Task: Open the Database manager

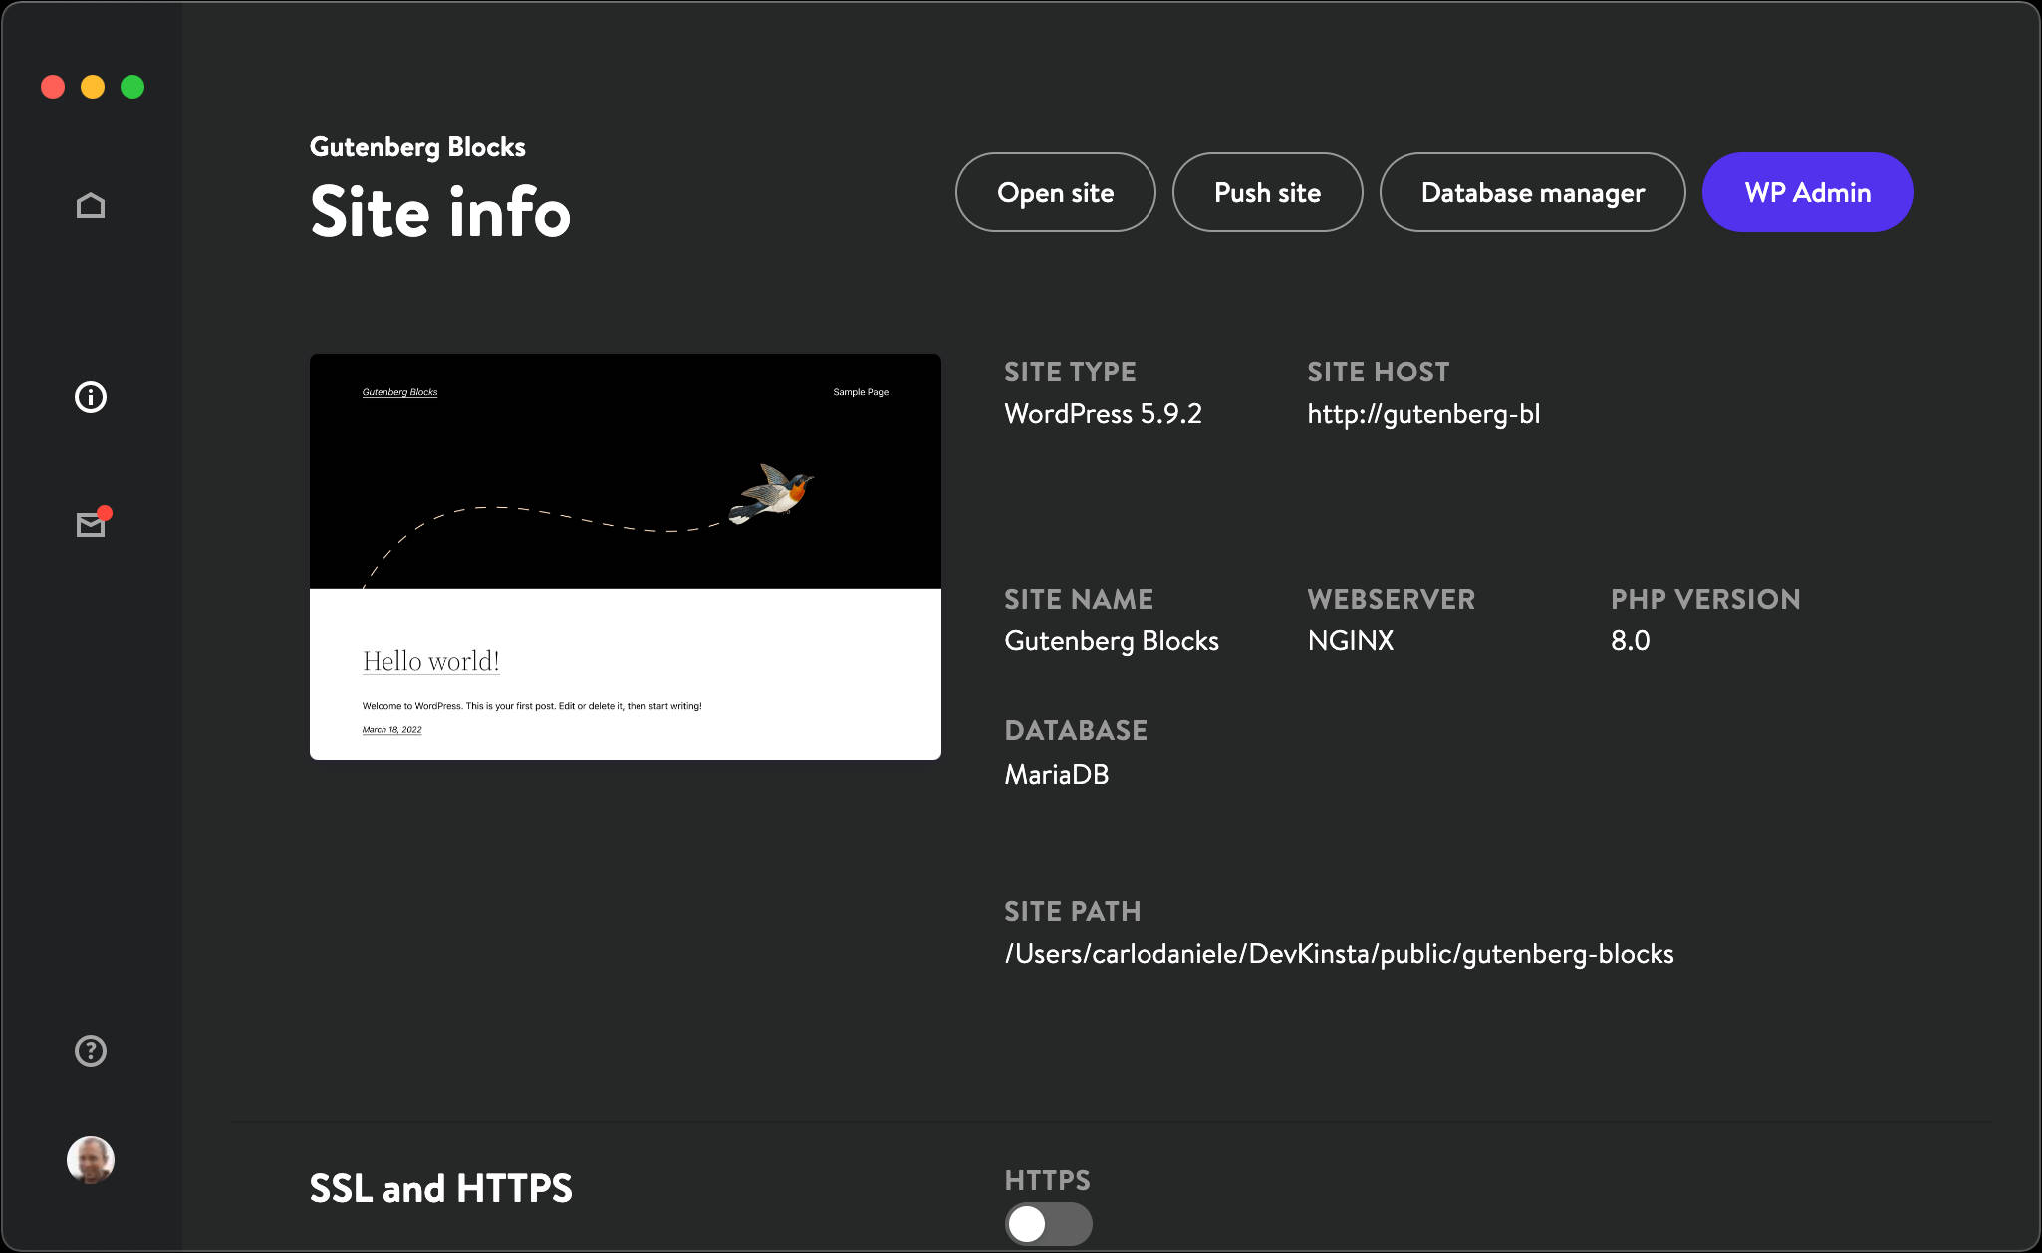Action: click(x=1532, y=192)
